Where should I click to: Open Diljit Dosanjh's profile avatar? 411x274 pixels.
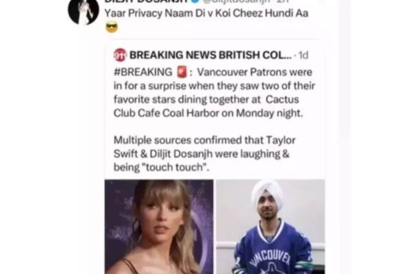(84, 12)
